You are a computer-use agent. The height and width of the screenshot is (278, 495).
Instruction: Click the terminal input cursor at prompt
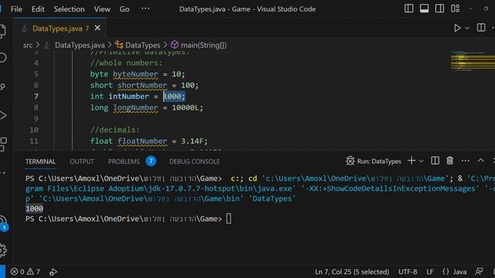(x=229, y=219)
